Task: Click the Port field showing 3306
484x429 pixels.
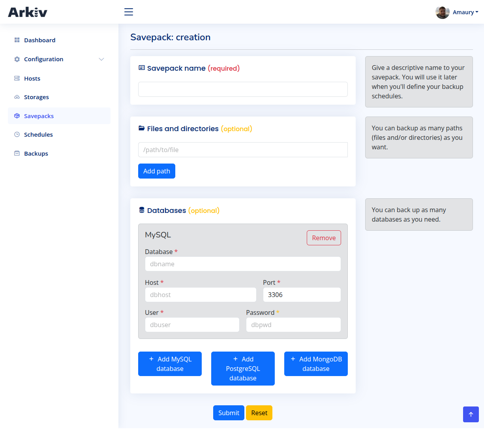Action: pyautogui.click(x=302, y=295)
